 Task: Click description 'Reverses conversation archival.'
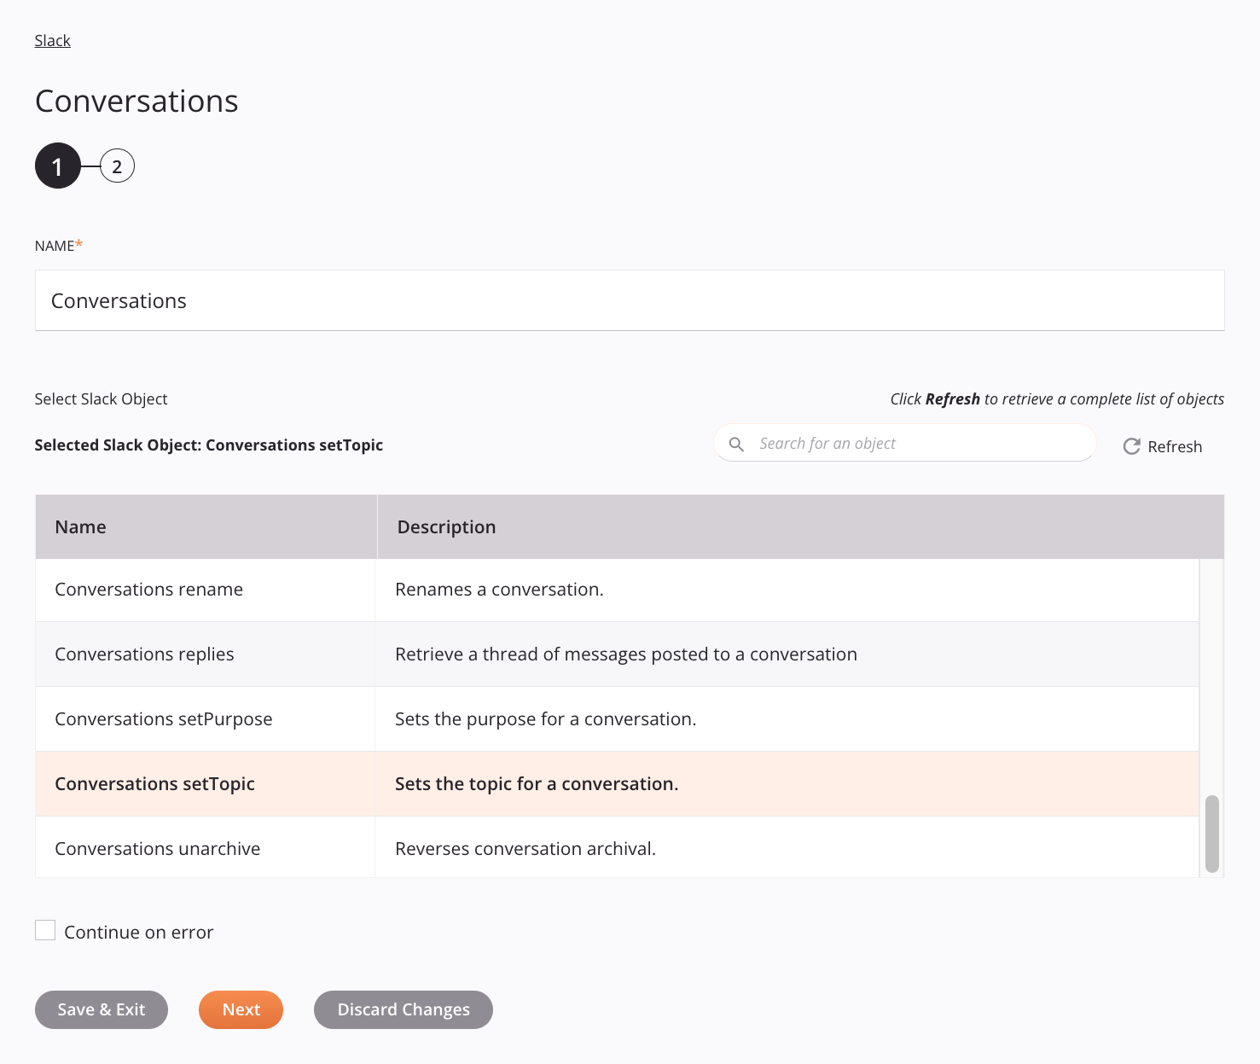pos(525,849)
